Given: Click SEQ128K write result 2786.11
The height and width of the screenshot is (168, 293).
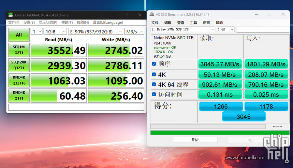Looking at the screenshot, I should (x=116, y=65).
